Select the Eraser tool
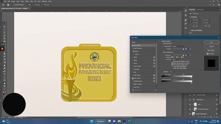Image resolution: width=221 pixels, height=124 pixels. [x=4, y=59]
